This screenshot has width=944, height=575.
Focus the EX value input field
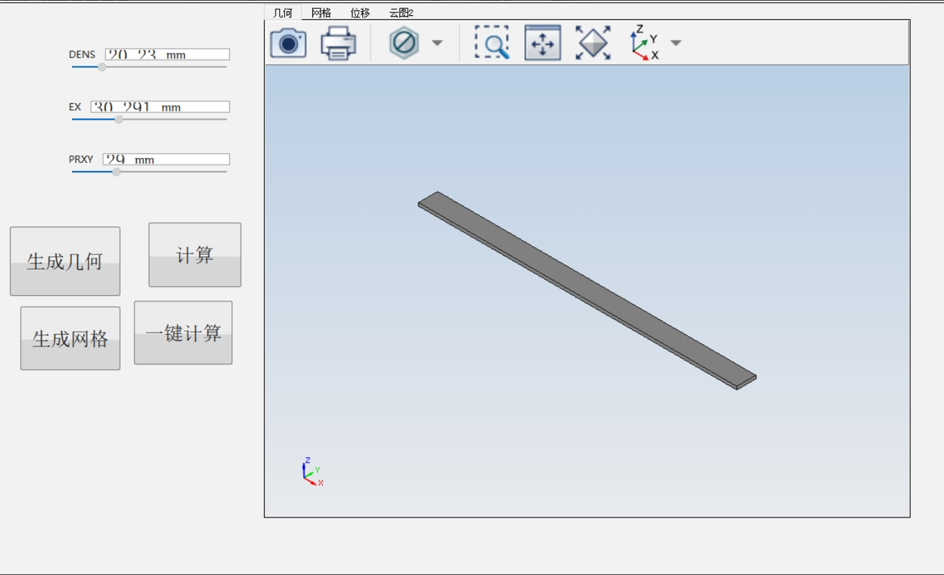[x=160, y=107]
